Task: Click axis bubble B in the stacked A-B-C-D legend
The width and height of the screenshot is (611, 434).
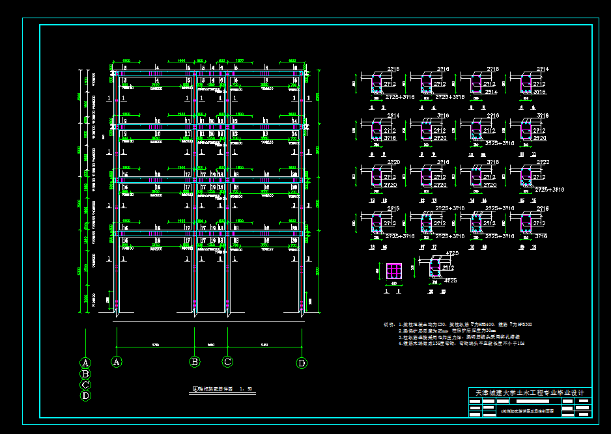Action: [x=85, y=374]
